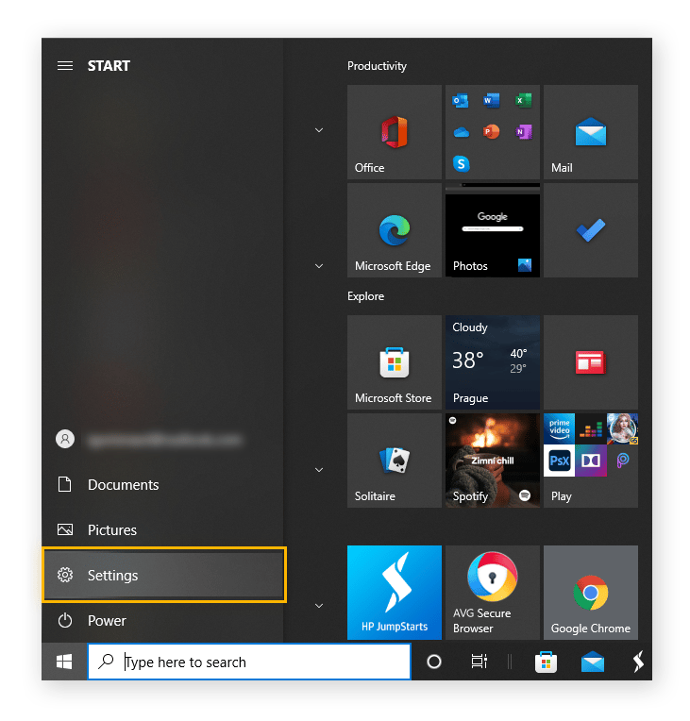Open the Microsoft Store tile
The width and height of the screenshot is (690, 721).
(x=394, y=362)
